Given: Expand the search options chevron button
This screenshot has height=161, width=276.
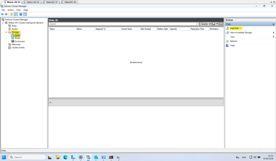Looking at the screenshot, I should pos(221,24).
